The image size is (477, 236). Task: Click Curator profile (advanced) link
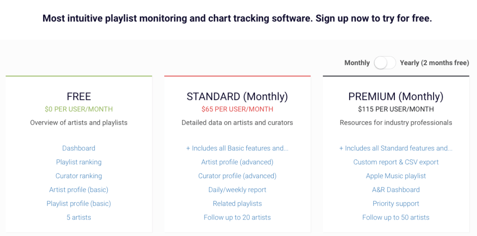coord(237,176)
